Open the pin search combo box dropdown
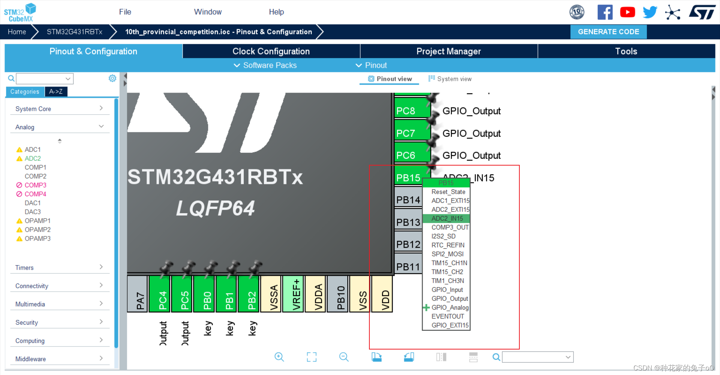Image resolution: width=720 pixels, height=375 pixels. coord(568,357)
